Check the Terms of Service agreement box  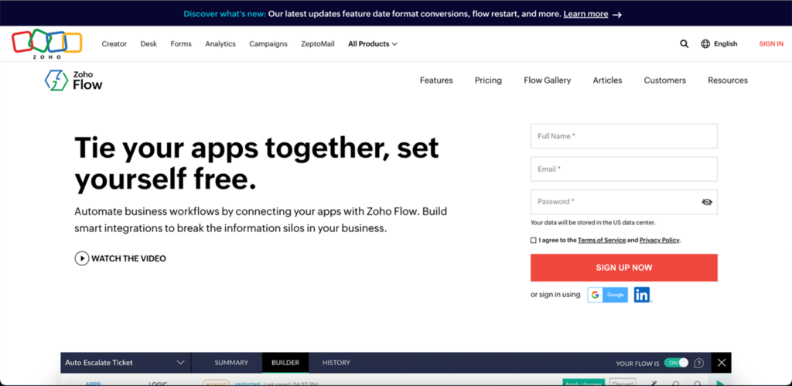point(534,241)
